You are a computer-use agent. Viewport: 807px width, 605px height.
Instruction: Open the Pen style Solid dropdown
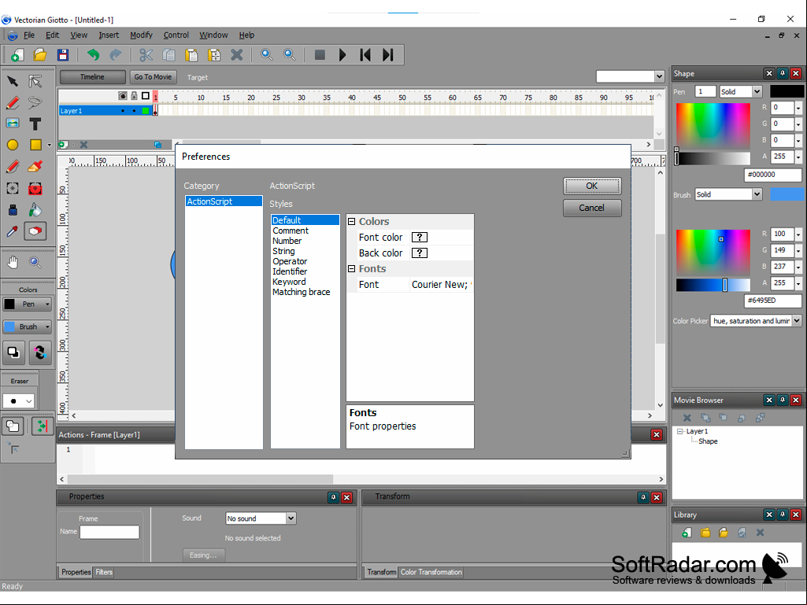click(757, 91)
